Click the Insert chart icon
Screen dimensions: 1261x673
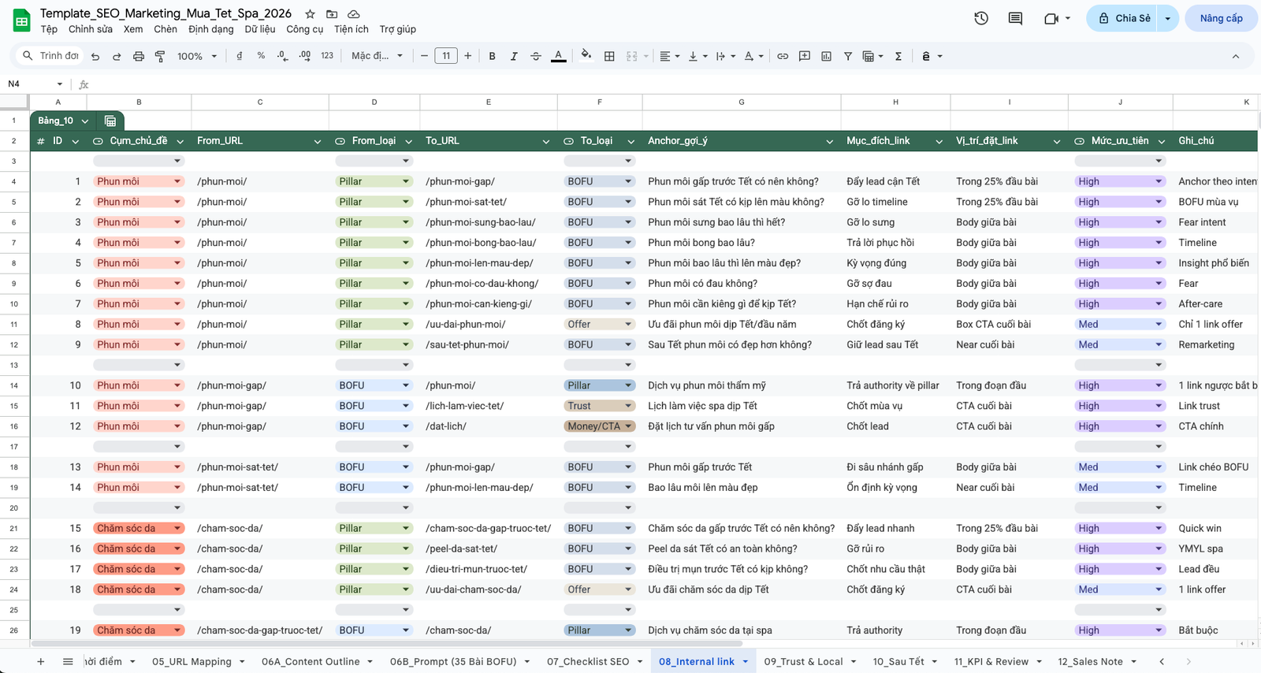pos(826,56)
